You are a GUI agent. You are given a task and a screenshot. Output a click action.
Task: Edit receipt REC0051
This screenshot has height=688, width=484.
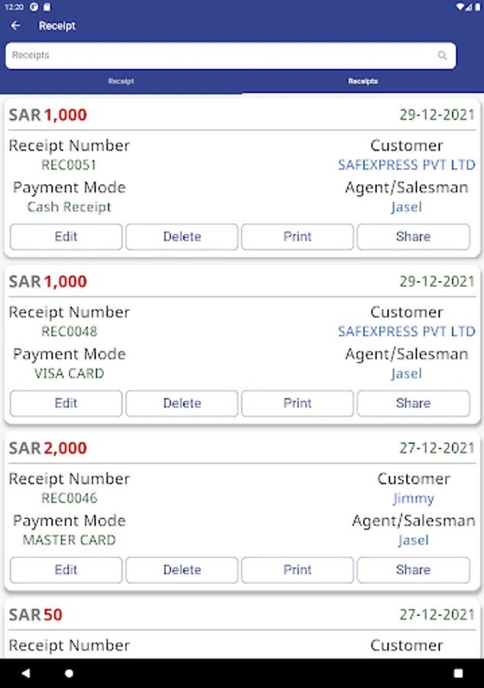pyautogui.click(x=66, y=237)
